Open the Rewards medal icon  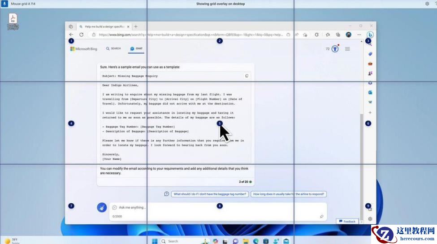coord(335,49)
